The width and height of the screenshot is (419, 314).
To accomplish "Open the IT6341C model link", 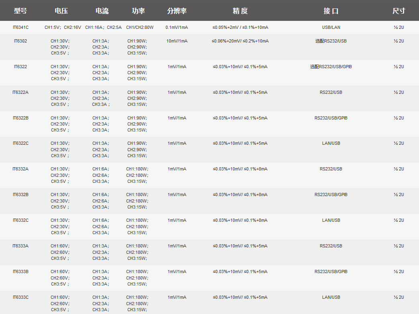I will 20,27.
